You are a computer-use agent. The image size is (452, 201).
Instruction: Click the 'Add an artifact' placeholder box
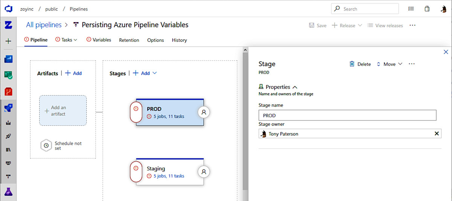click(x=63, y=110)
